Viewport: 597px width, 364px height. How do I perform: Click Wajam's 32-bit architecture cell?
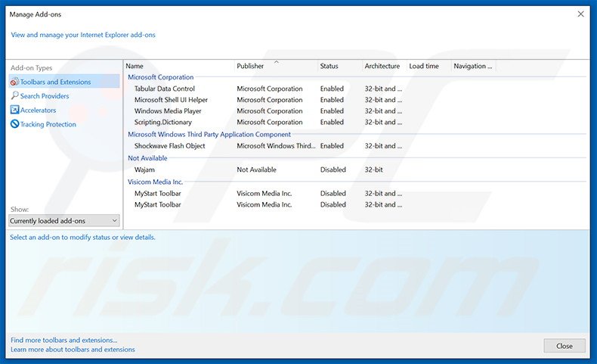pos(373,170)
